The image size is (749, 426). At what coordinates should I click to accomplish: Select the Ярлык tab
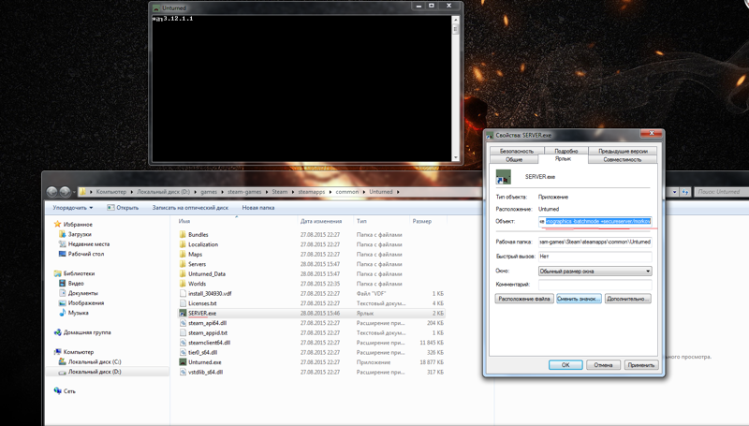pyautogui.click(x=564, y=158)
